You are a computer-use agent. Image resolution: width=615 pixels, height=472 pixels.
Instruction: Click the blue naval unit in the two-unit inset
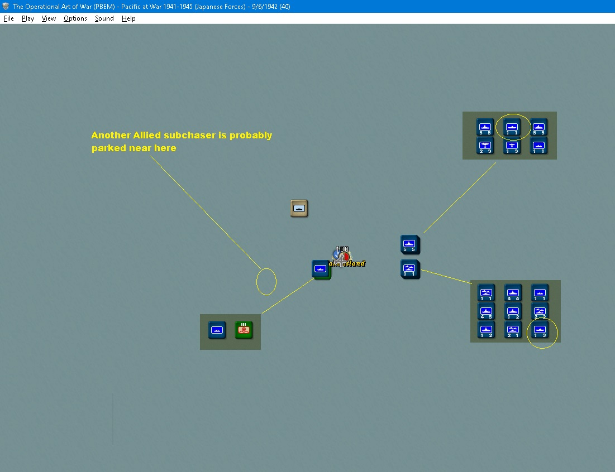click(x=217, y=330)
